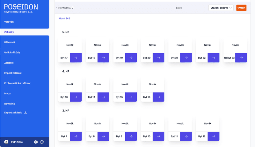Viewport: 255px width, 147px height.
Task: Open settings via the gear icon
Action: pos(36,142)
